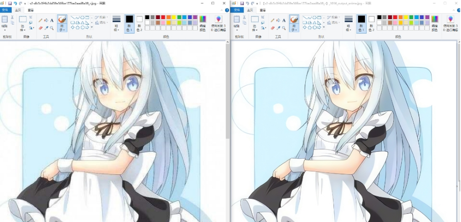The width and height of the screenshot is (461, 222).
Task: Choose Rectangle shape in right window gallery
Action: pos(319,18)
